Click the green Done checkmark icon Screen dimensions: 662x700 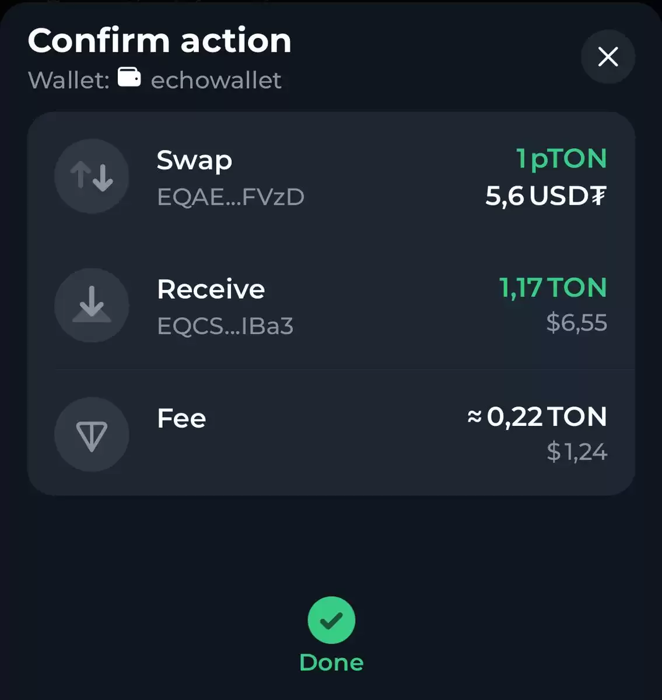[x=331, y=620]
